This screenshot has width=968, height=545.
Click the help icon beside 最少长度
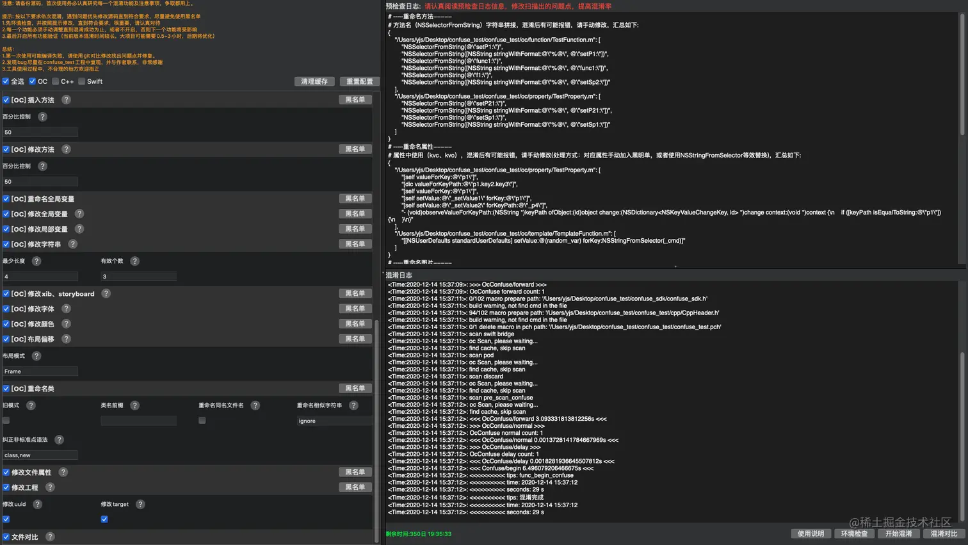tap(36, 261)
